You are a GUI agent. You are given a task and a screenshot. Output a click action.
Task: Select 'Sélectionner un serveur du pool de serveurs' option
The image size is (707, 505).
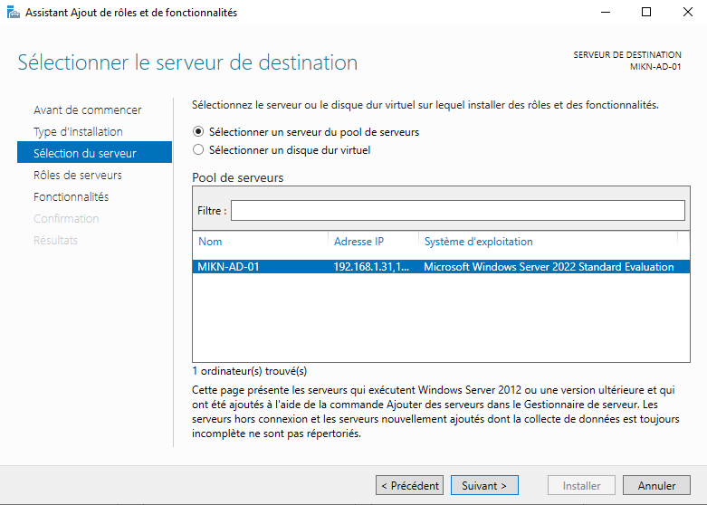coord(198,131)
